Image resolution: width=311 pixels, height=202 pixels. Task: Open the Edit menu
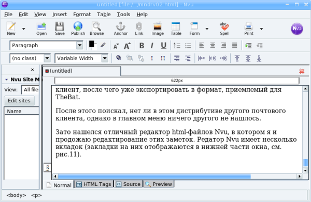(23, 15)
